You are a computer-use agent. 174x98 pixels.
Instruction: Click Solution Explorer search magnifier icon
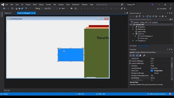coord(170,19)
